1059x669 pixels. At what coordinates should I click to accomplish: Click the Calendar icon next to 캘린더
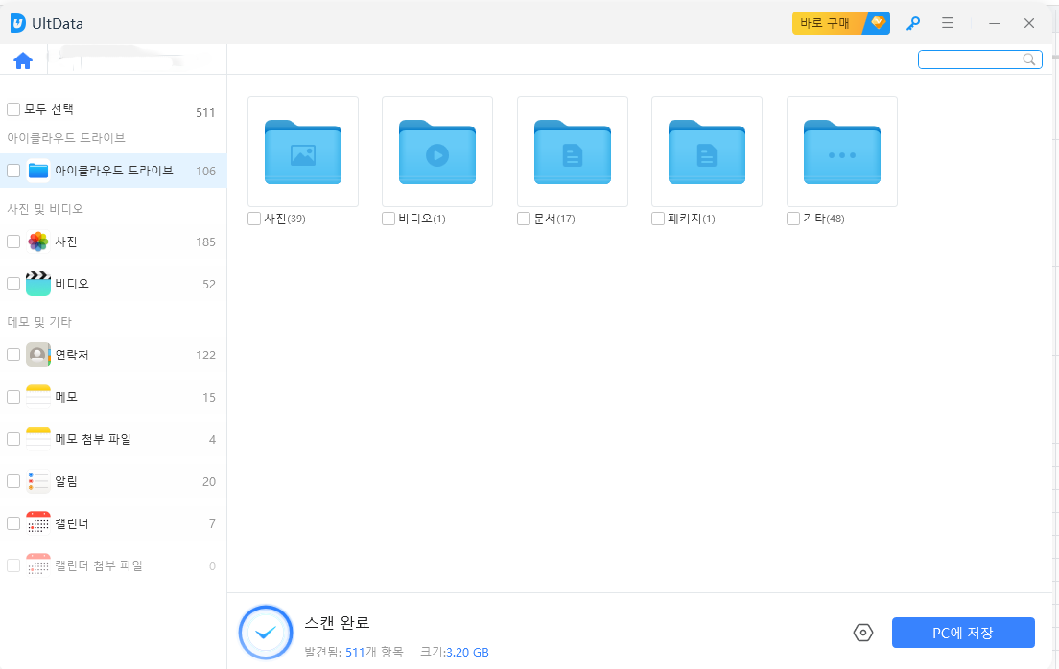pyautogui.click(x=38, y=523)
